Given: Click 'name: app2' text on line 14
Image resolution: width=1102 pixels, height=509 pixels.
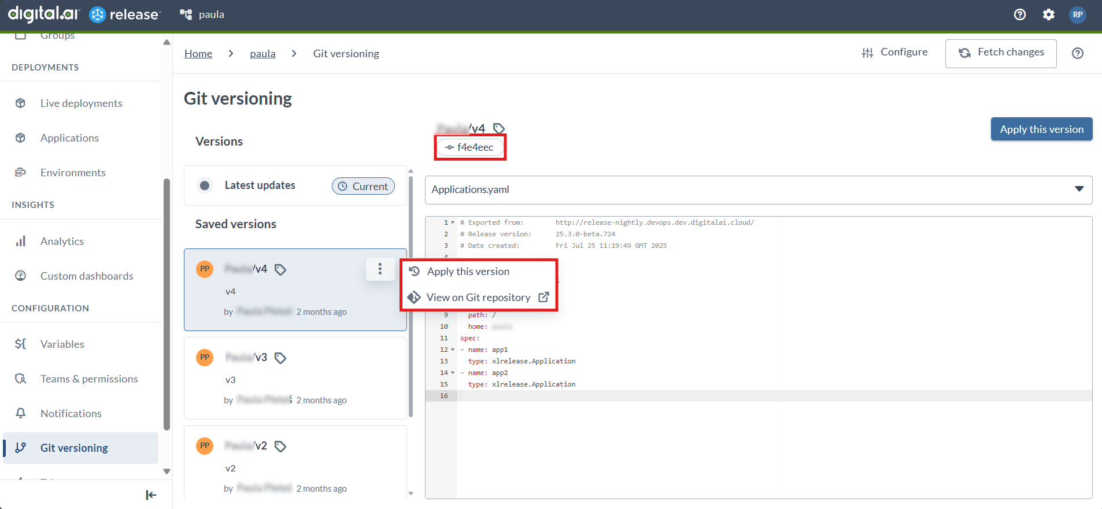Looking at the screenshot, I should tap(488, 373).
